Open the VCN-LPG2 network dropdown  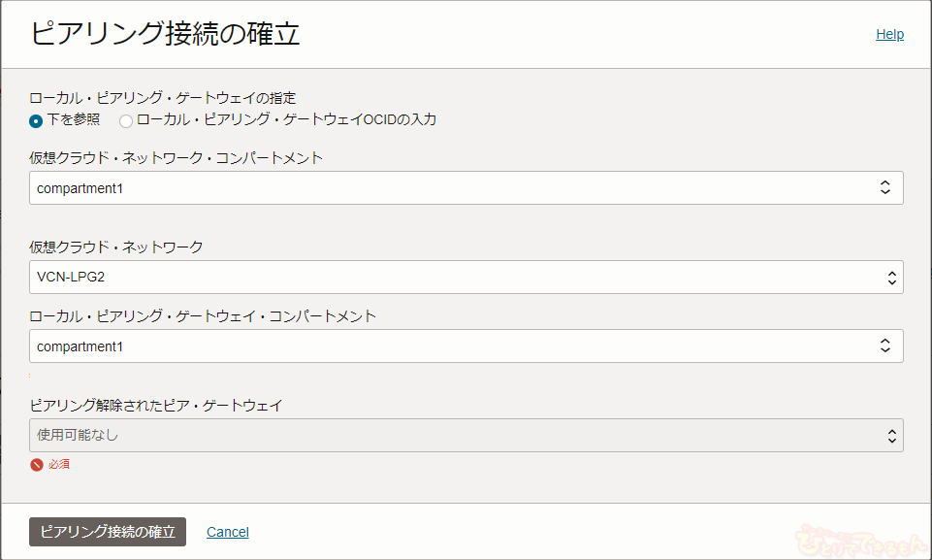tap(451, 277)
